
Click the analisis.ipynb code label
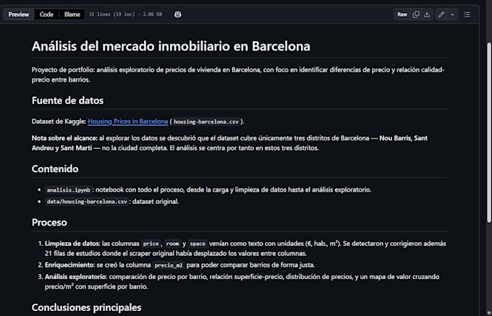[69, 190]
